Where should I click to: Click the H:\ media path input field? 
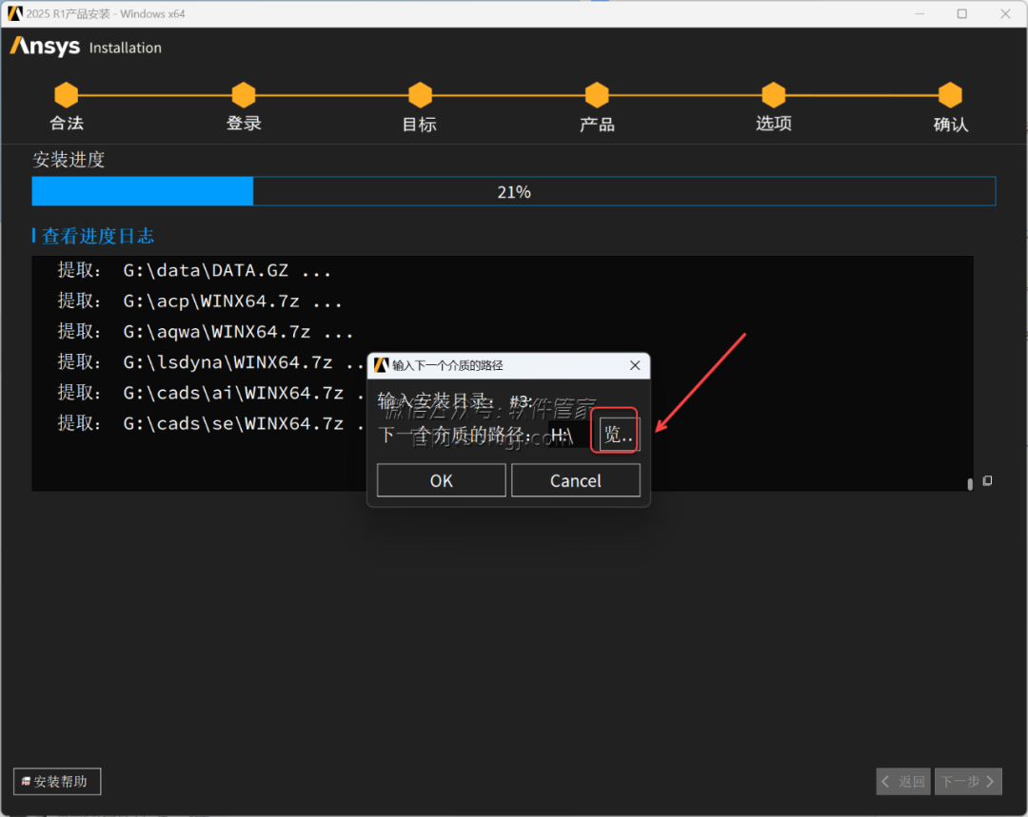click(570, 435)
